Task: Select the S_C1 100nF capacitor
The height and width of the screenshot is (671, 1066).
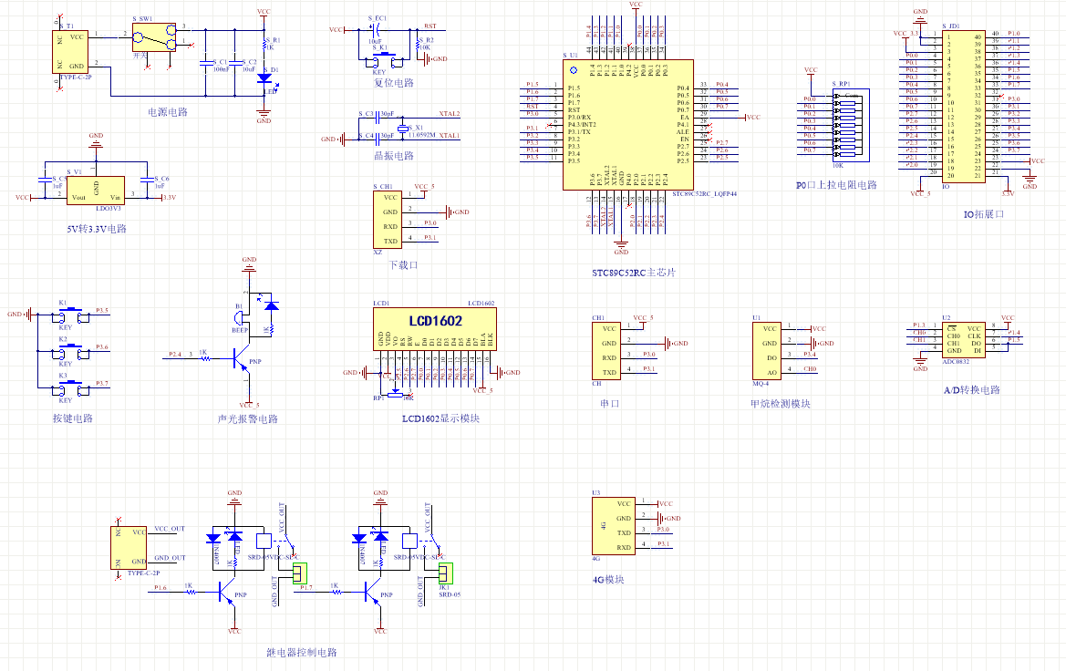Action: [x=205, y=63]
